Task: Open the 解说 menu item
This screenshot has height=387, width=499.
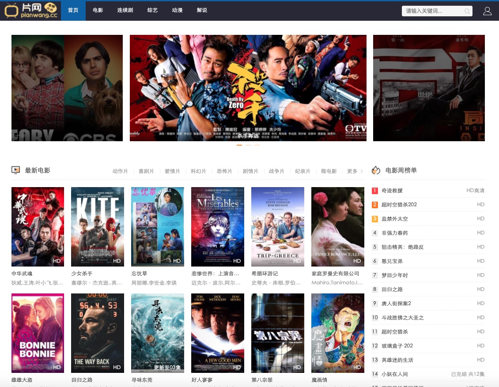Action: [x=202, y=10]
